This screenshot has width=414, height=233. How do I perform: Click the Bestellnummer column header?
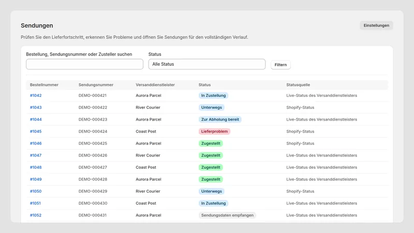click(x=44, y=85)
